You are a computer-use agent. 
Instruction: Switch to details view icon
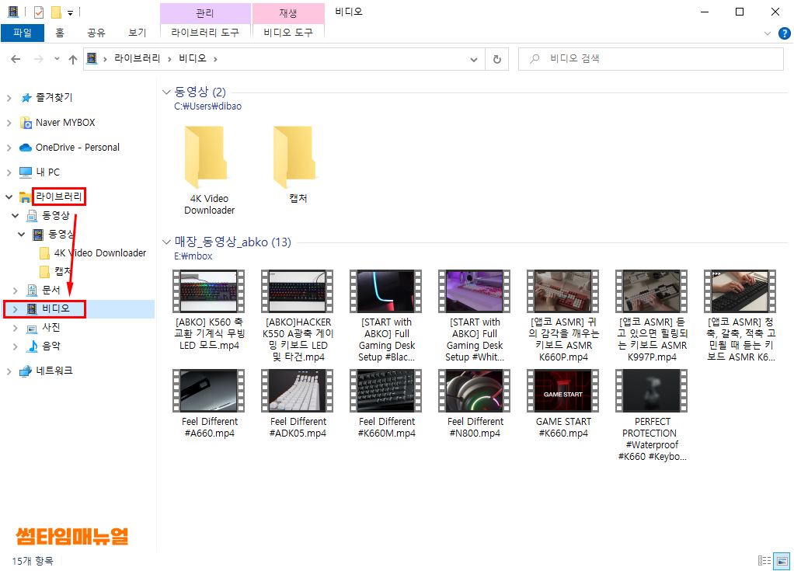pos(764,560)
